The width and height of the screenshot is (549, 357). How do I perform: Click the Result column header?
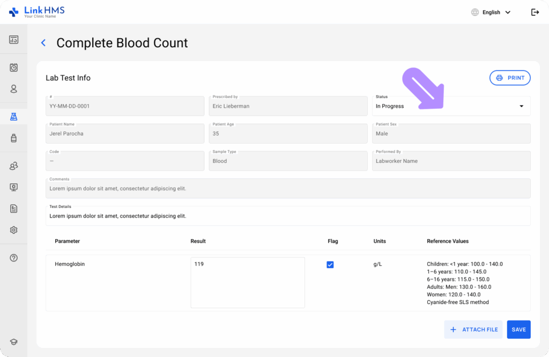pyautogui.click(x=198, y=241)
